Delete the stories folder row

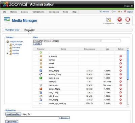tap(120, 67)
